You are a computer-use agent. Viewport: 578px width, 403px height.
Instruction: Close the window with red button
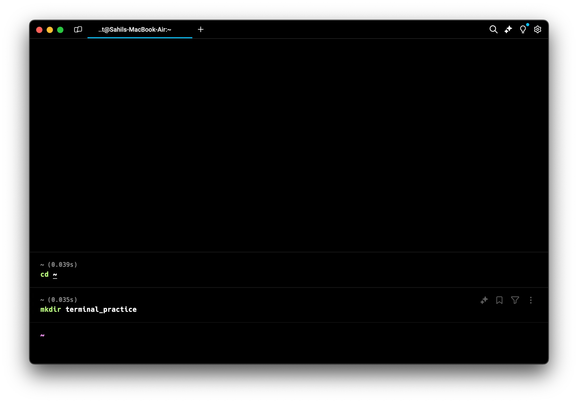pos(39,30)
